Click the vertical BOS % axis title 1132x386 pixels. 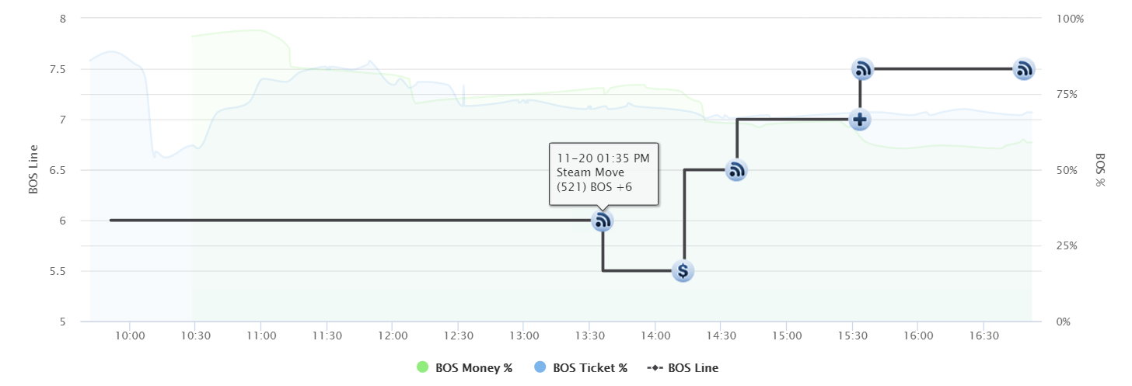[x=1100, y=170]
